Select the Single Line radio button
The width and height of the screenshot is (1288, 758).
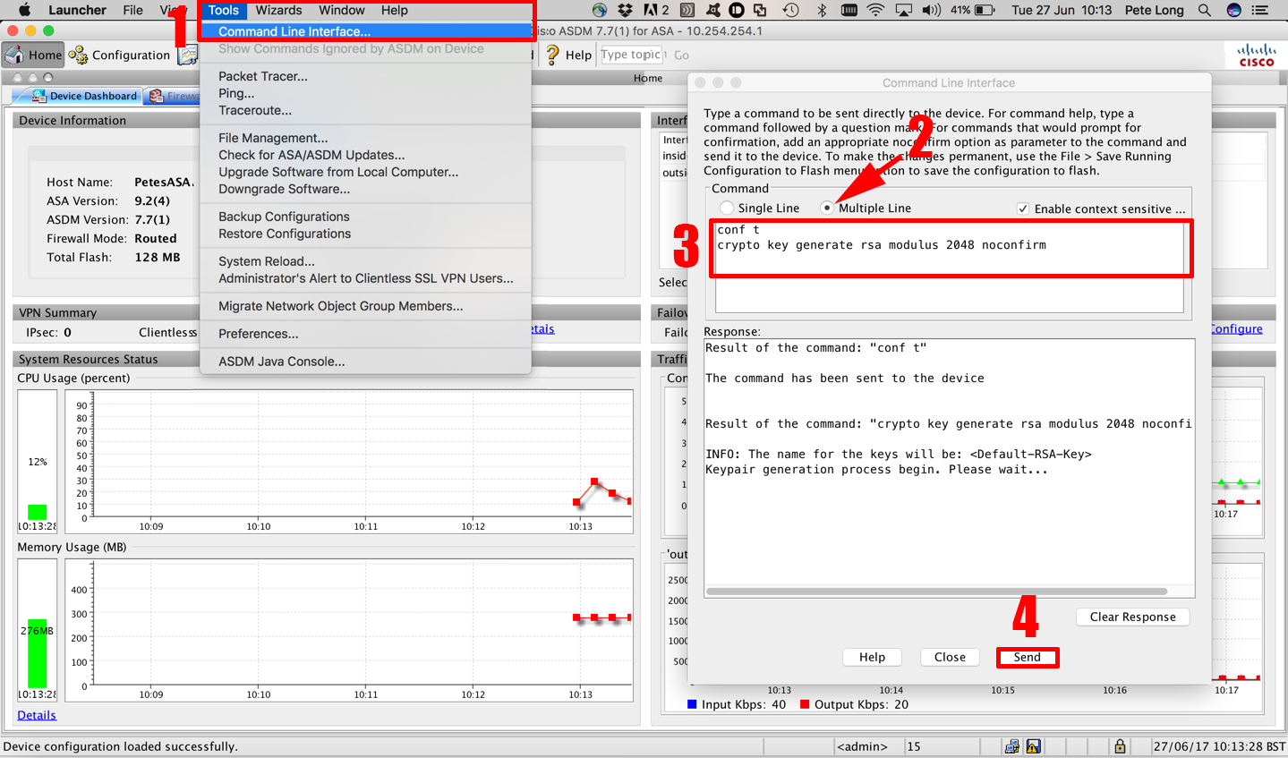tap(727, 208)
